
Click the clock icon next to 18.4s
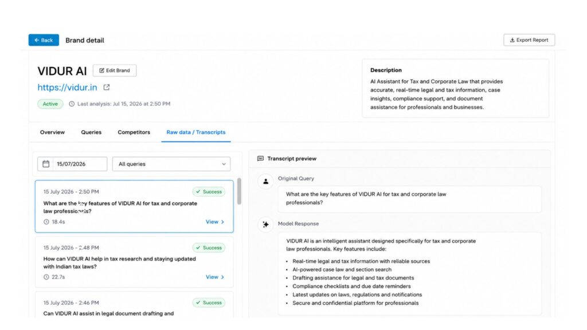click(x=46, y=222)
